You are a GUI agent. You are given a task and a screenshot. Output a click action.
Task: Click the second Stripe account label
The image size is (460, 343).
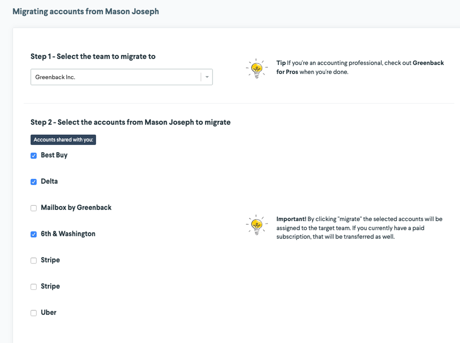click(x=50, y=286)
